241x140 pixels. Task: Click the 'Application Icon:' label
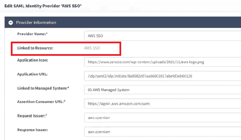(32, 60)
